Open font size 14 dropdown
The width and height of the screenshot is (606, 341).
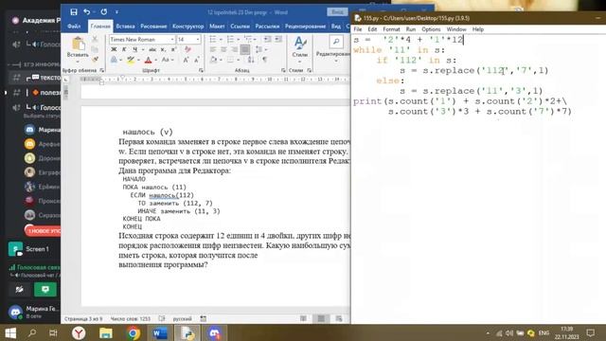coord(198,40)
